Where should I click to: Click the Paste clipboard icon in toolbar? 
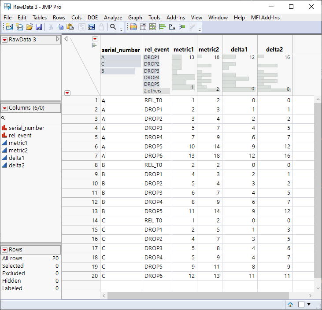tap(70, 27)
